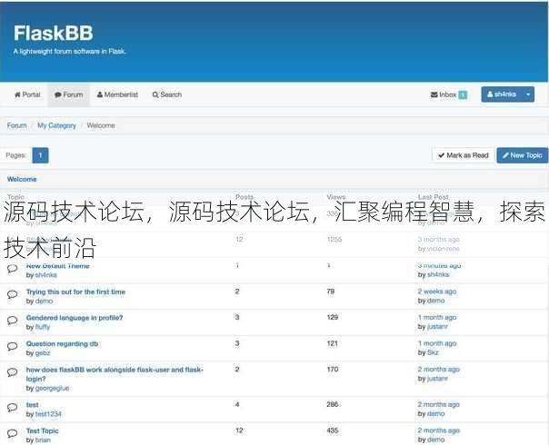Click the 435 views count
The image size is (549, 445).
click(x=333, y=430)
